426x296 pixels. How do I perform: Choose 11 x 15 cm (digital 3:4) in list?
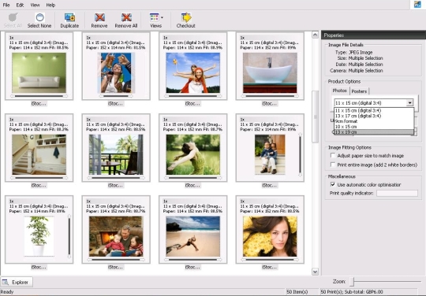click(374, 110)
